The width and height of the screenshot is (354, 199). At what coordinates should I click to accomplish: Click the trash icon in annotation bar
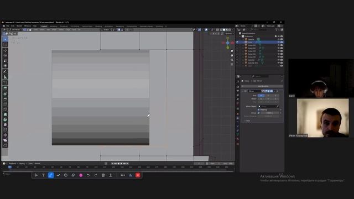[103, 175]
